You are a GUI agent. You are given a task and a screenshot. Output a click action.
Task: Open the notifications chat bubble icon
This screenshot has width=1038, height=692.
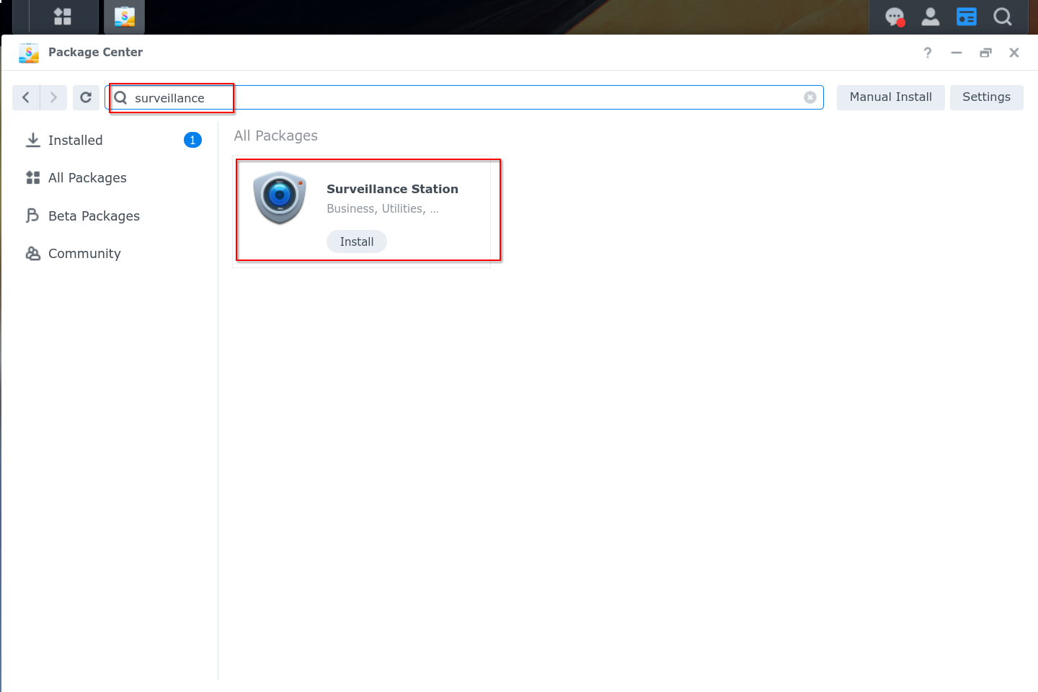[x=895, y=17]
